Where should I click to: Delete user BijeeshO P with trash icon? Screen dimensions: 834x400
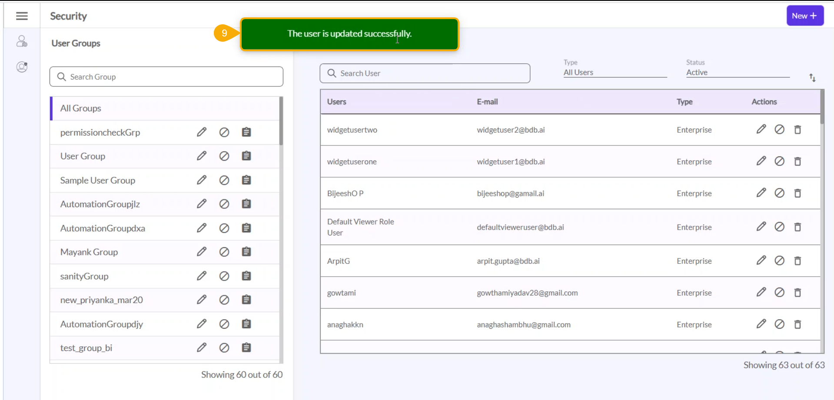(797, 193)
